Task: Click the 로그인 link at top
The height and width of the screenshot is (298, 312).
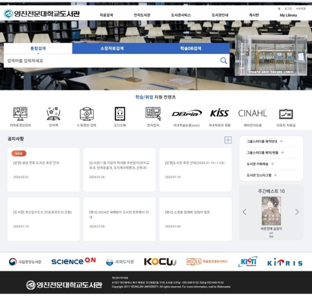Action: [x=288, y=8]
